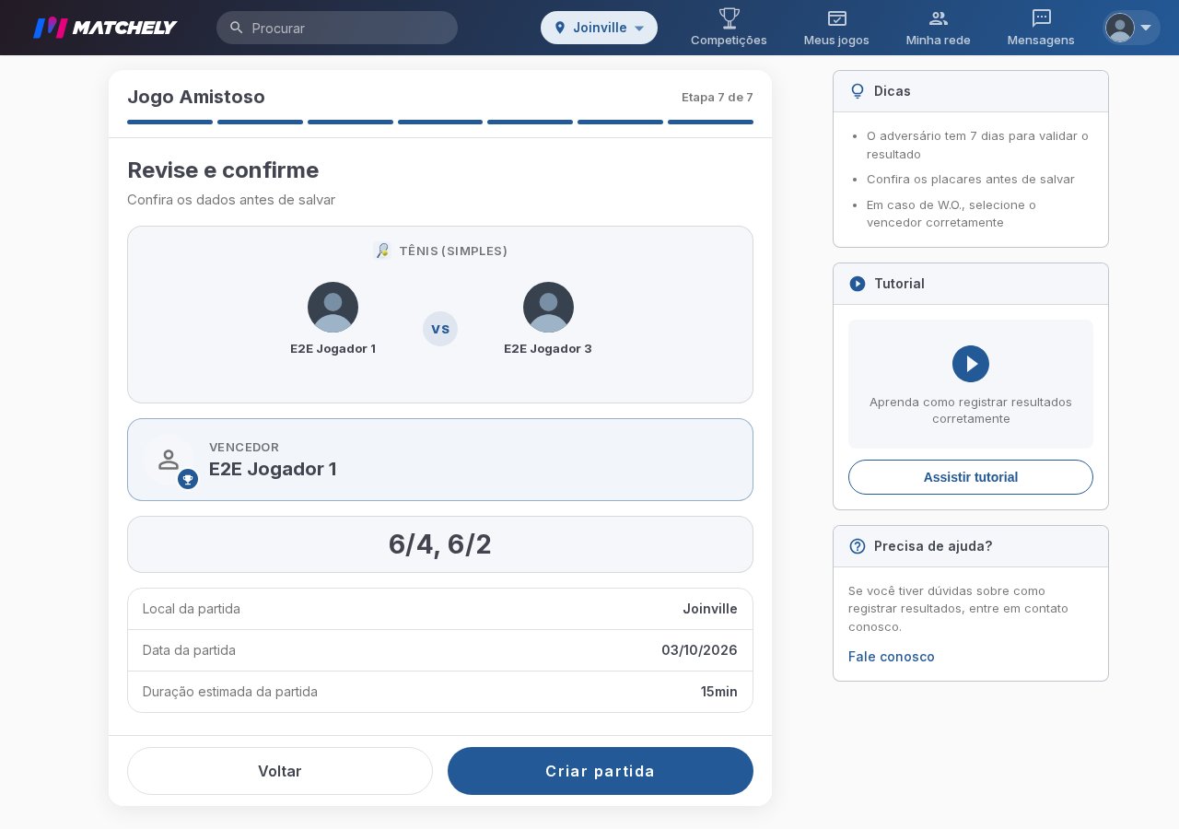
Task: Go back with the Voltar button
Action: (x=280, y=771)
